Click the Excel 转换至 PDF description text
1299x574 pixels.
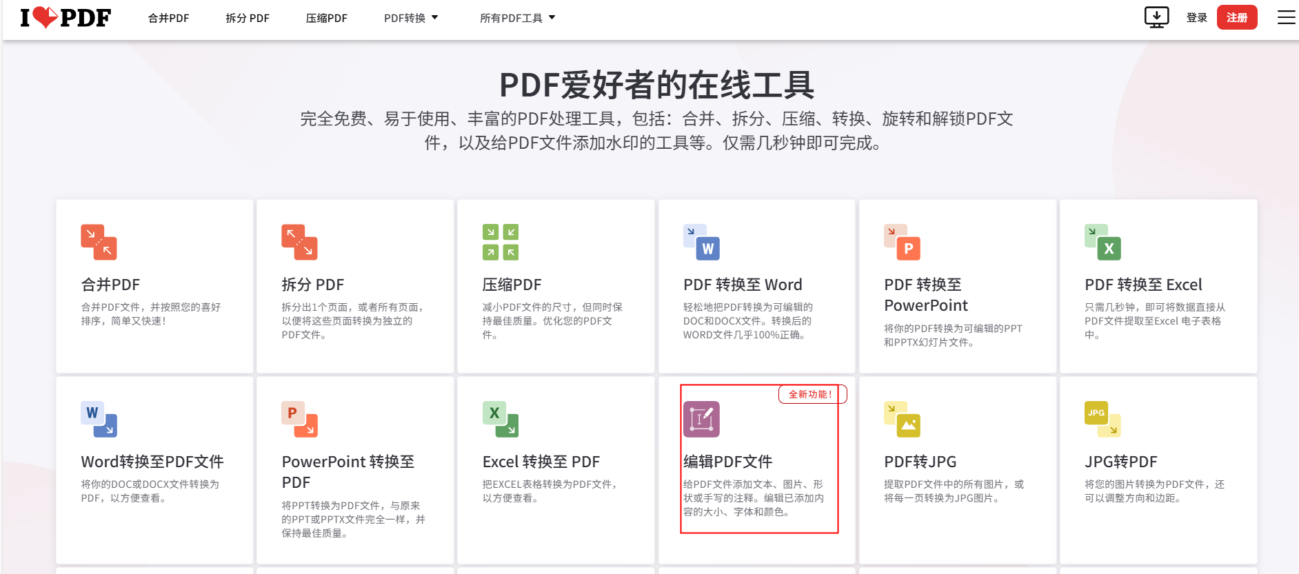[550, 491]
